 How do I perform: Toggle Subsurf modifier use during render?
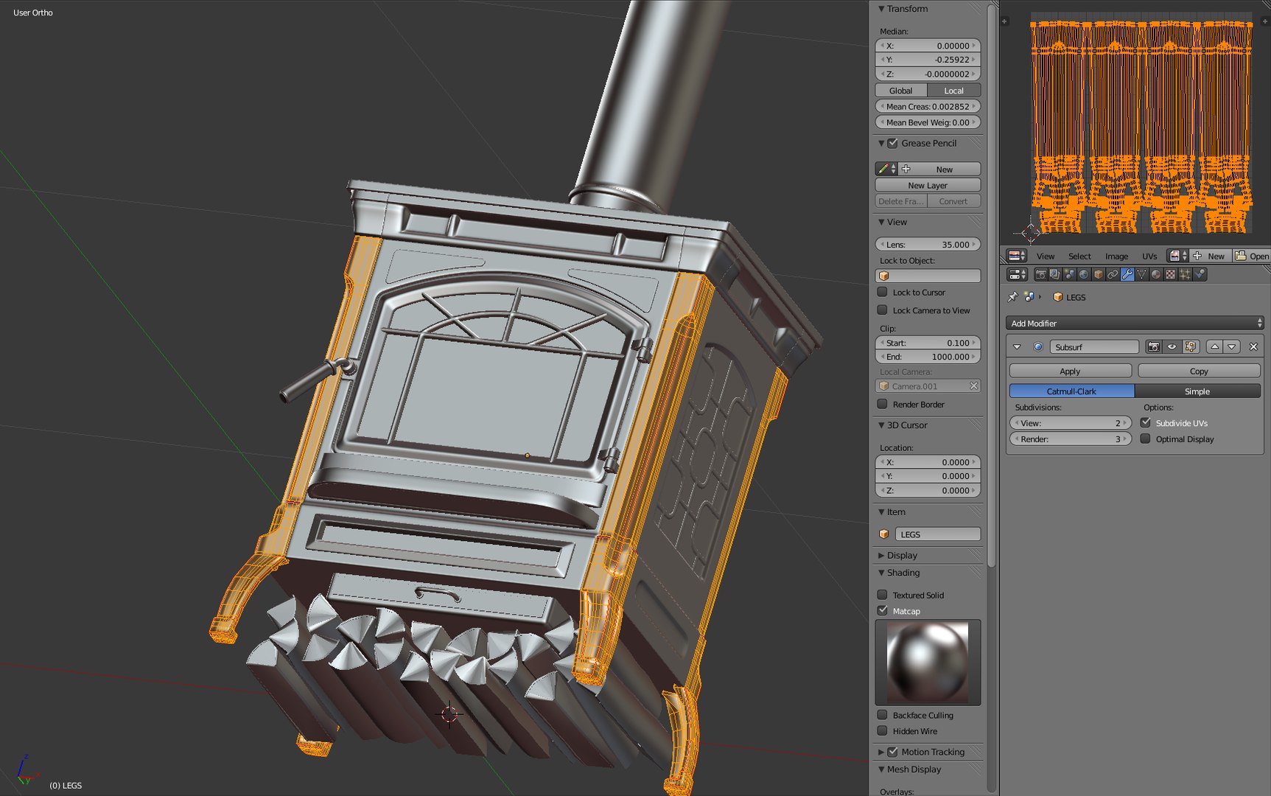pos(1154,346)
